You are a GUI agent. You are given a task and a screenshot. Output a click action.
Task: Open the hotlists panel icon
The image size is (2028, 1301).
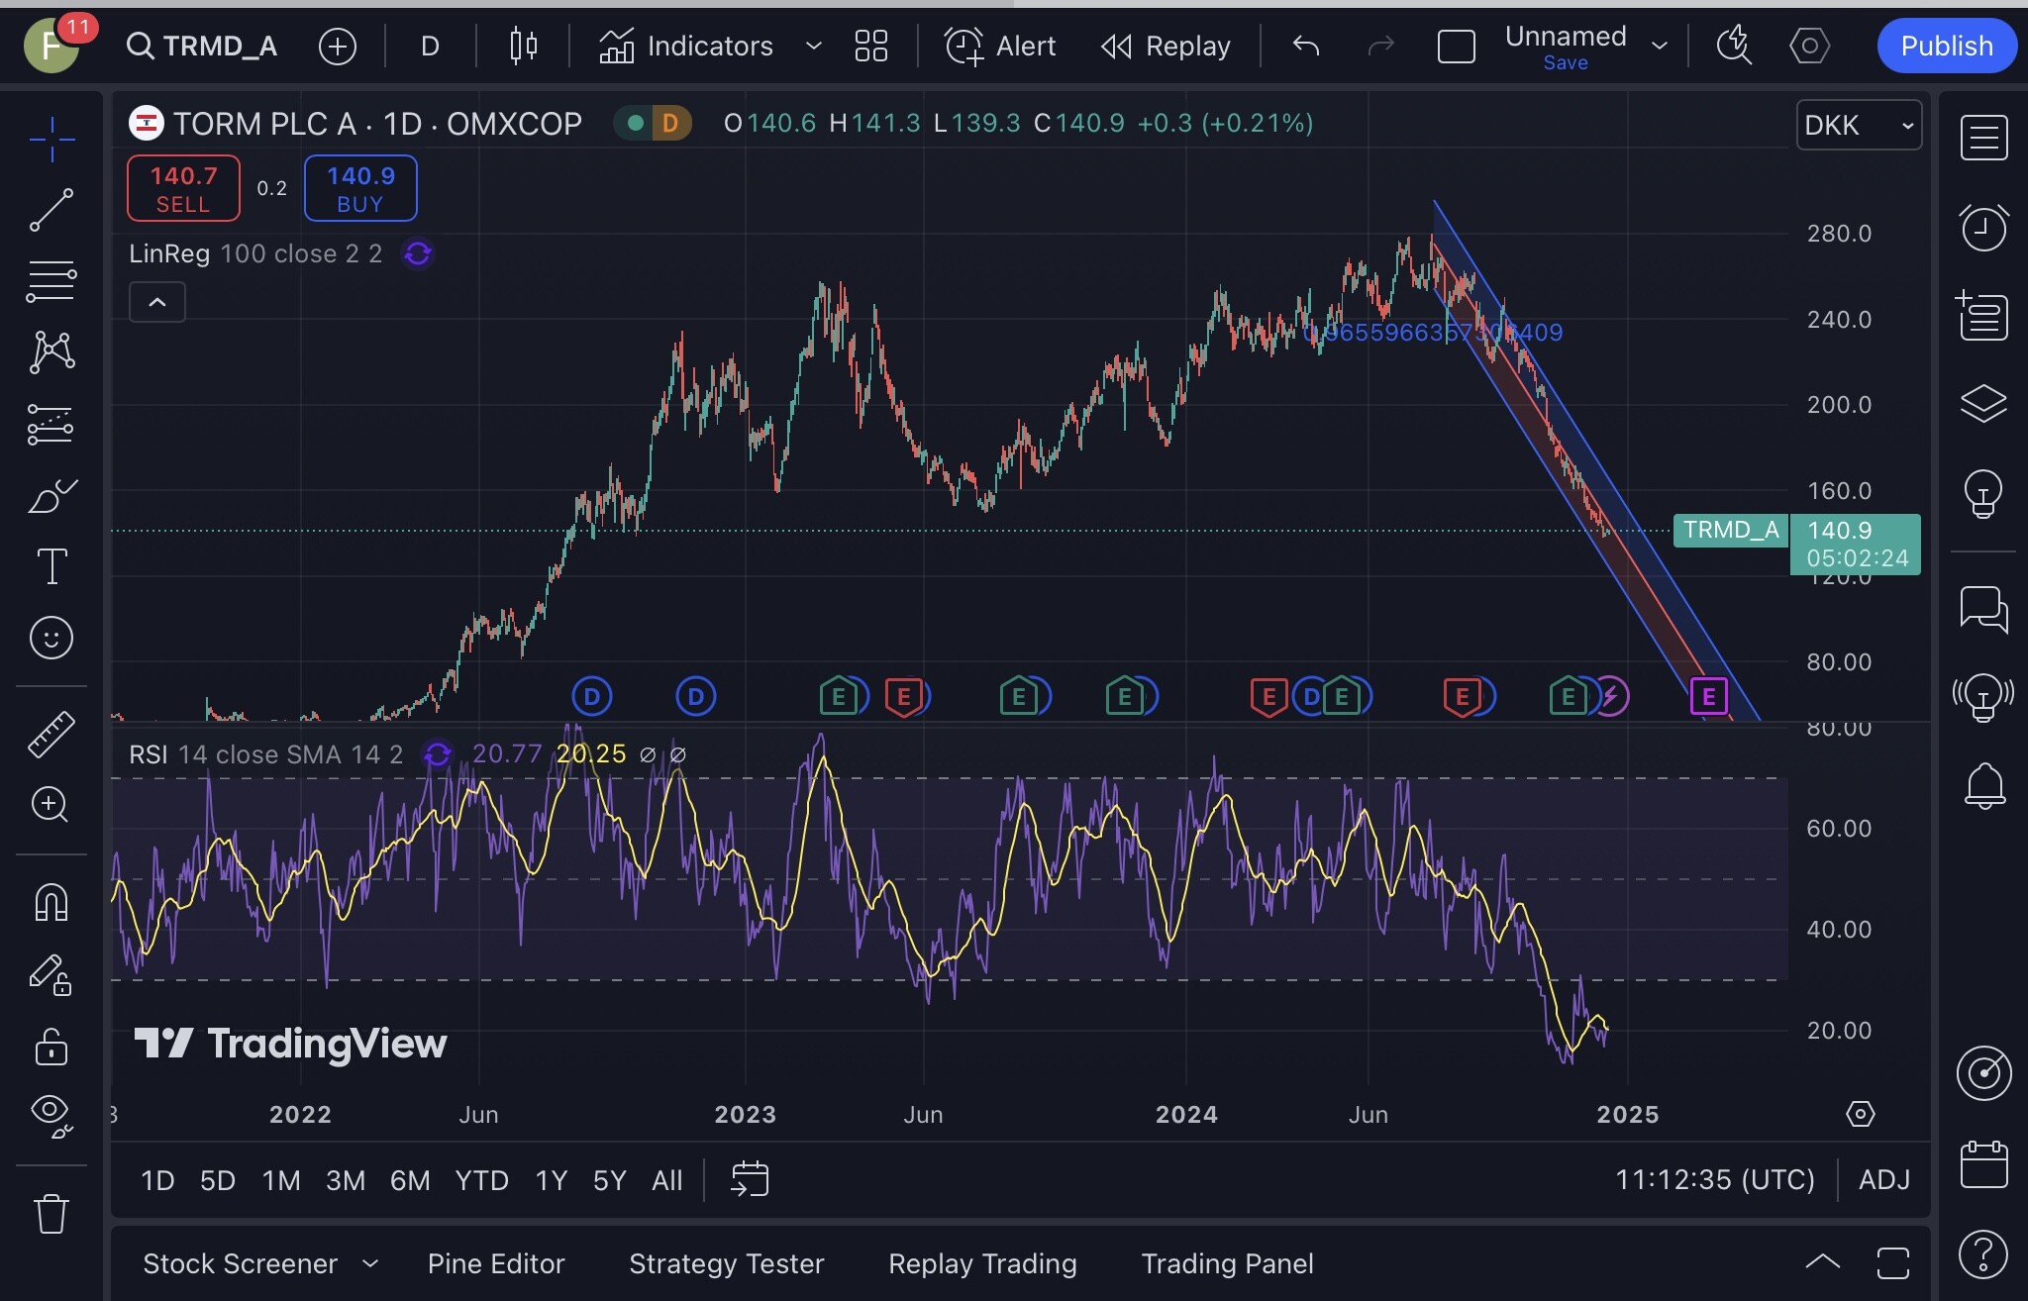tap(1983, 315)
